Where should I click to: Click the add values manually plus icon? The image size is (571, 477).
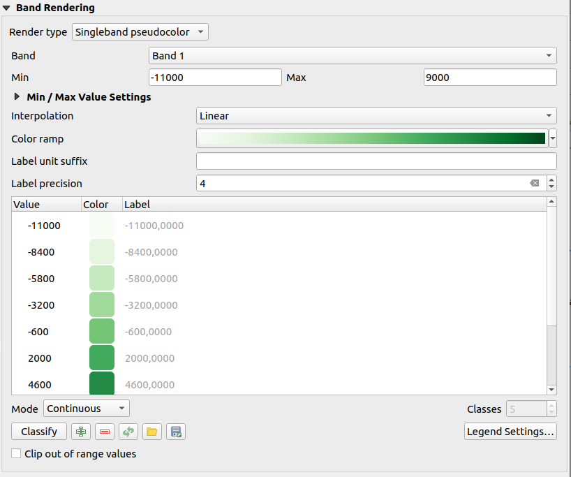tap(81, 432)
